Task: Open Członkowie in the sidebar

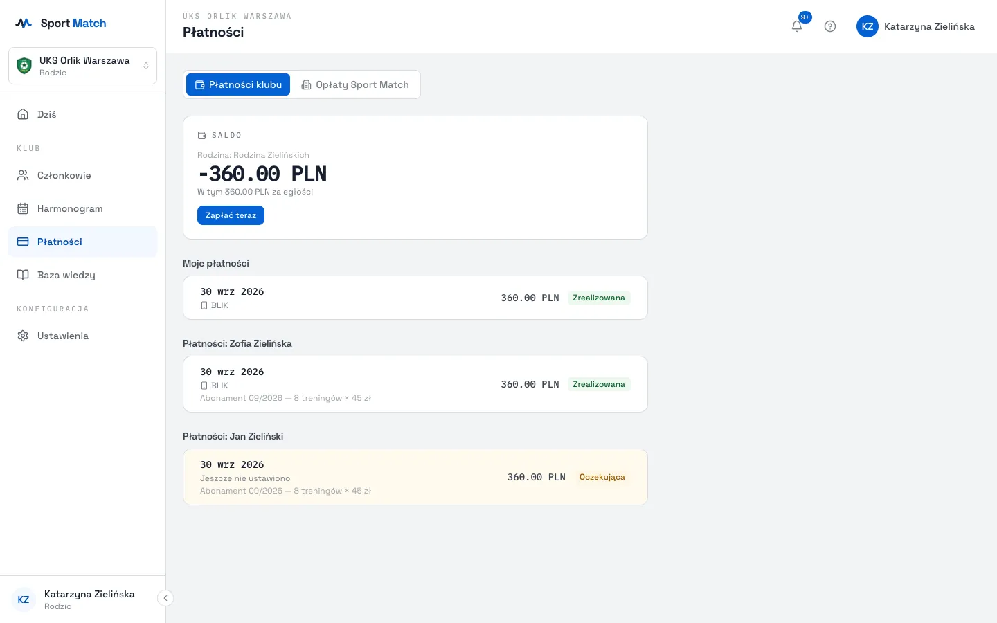Action: pos(82,175)
